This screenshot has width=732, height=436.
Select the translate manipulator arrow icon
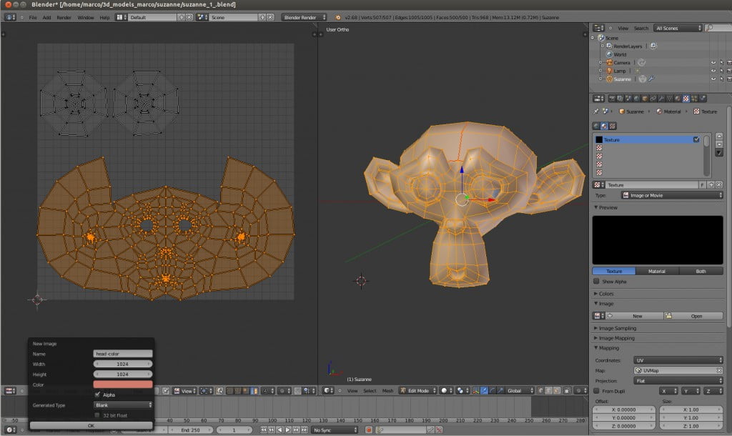tap(484, 391)
